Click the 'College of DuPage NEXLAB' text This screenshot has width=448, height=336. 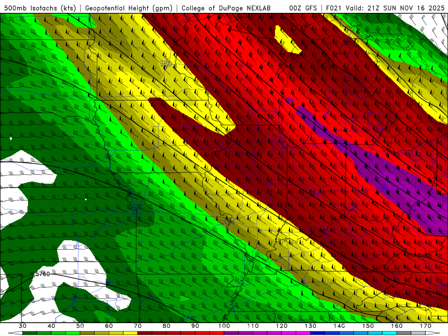point(226,8)
